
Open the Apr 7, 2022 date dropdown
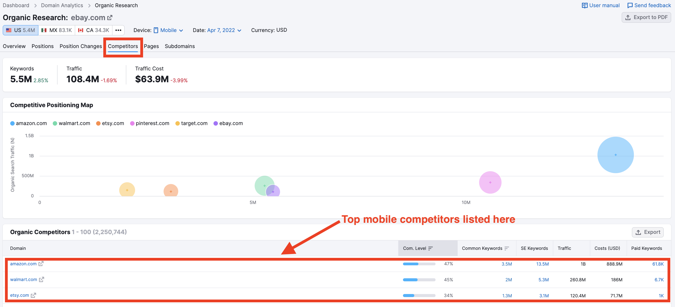tap(224, 30)
